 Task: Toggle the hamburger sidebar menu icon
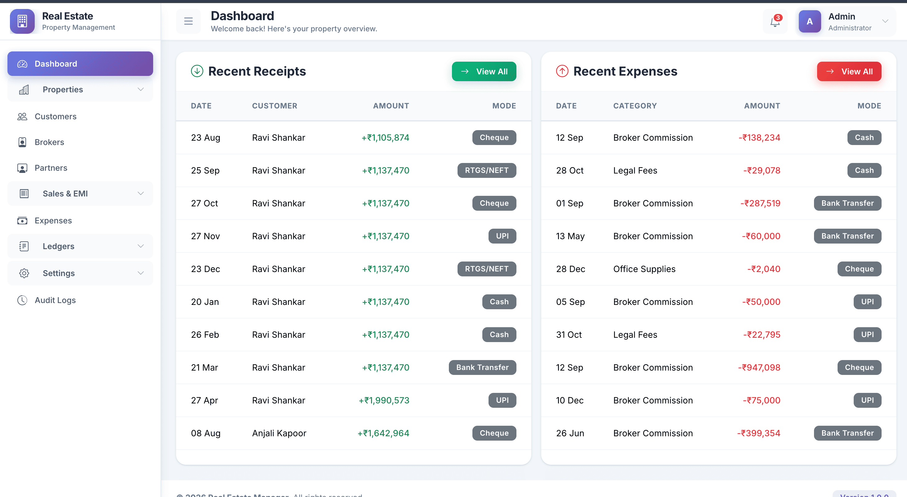(188, 21)
